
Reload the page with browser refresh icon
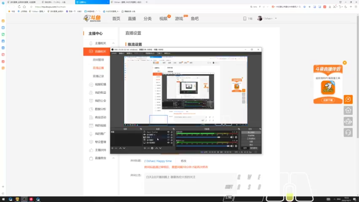click(x=19, y=7)
